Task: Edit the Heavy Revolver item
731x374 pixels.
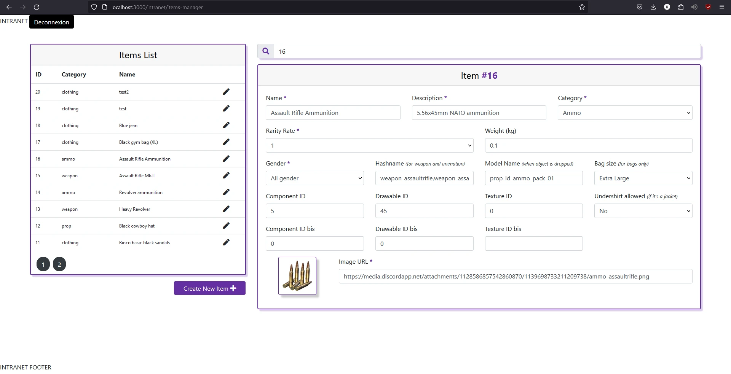Action: tap(226, 209)
